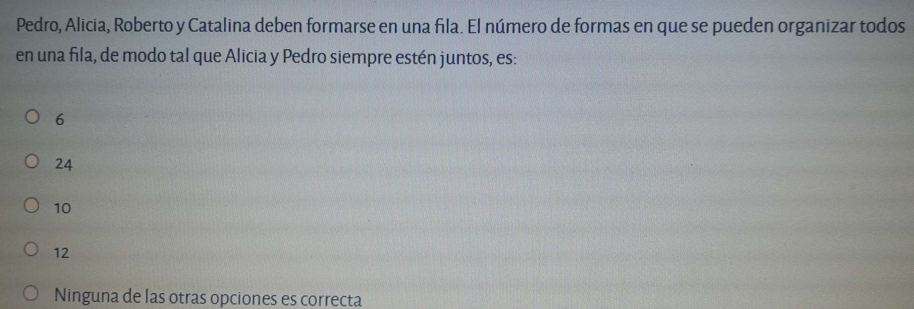Click the answer label text '12'
The image size is (914, 309).
[62, 253]
